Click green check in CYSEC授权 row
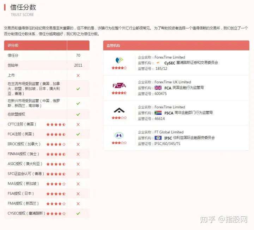 78,213
